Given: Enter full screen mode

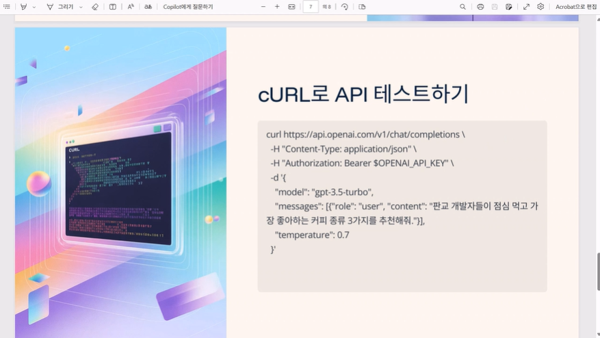Looking at the screenshot, I should coord(526,7).
